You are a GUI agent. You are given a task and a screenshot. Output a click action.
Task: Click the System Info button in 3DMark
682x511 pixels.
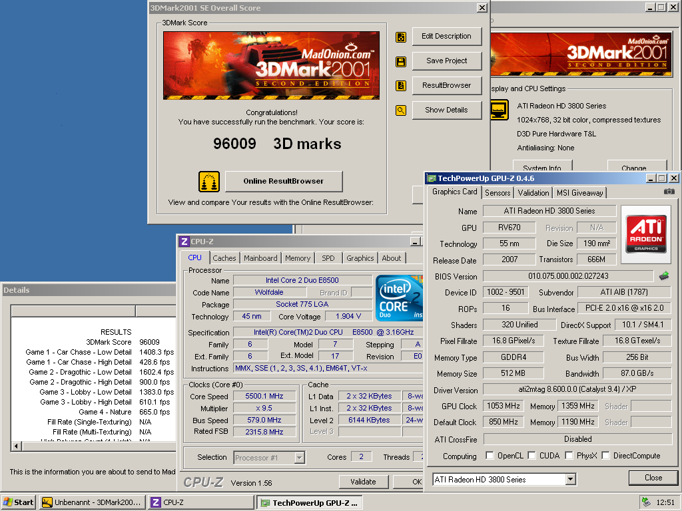(542, 167)
